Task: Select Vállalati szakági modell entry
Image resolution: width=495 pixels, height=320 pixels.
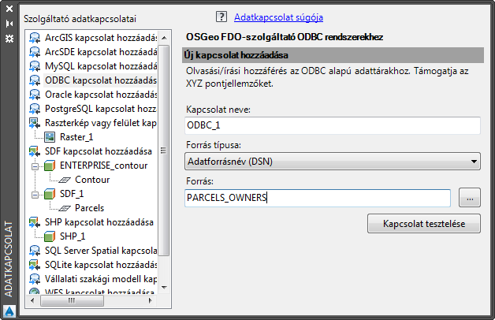Action: [x=101, y=279]
